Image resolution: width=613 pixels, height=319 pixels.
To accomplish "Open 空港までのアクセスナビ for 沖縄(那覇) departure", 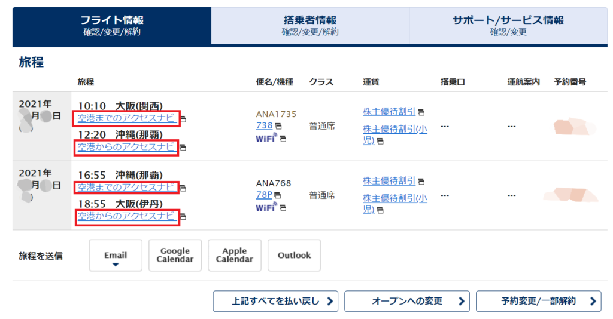I will click(x=127, y=188).
